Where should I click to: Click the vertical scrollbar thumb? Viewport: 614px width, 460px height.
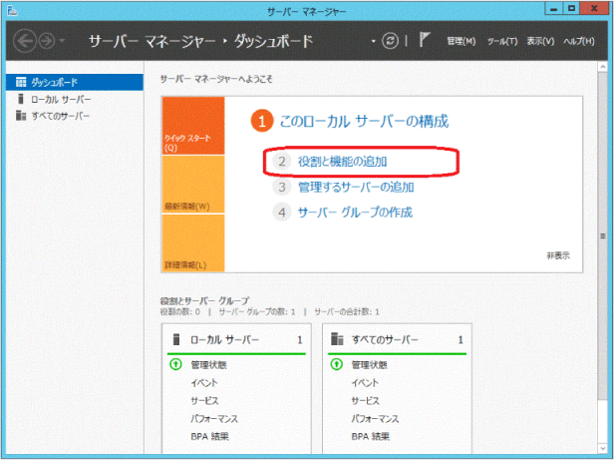point(603,236)
